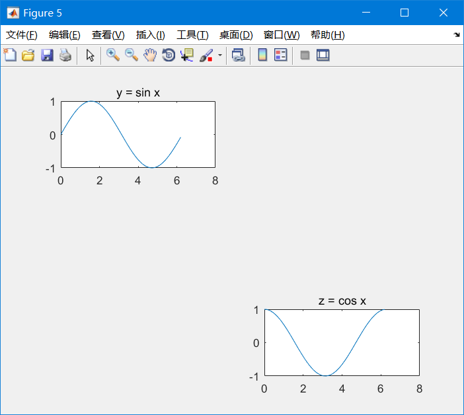Minimize the Figure 5 window
This screenshot has width=464, height=415.
click(366, 13)
